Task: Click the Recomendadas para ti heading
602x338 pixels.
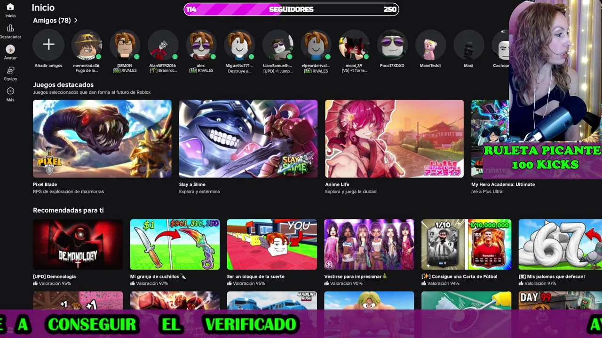Action: 68,210
